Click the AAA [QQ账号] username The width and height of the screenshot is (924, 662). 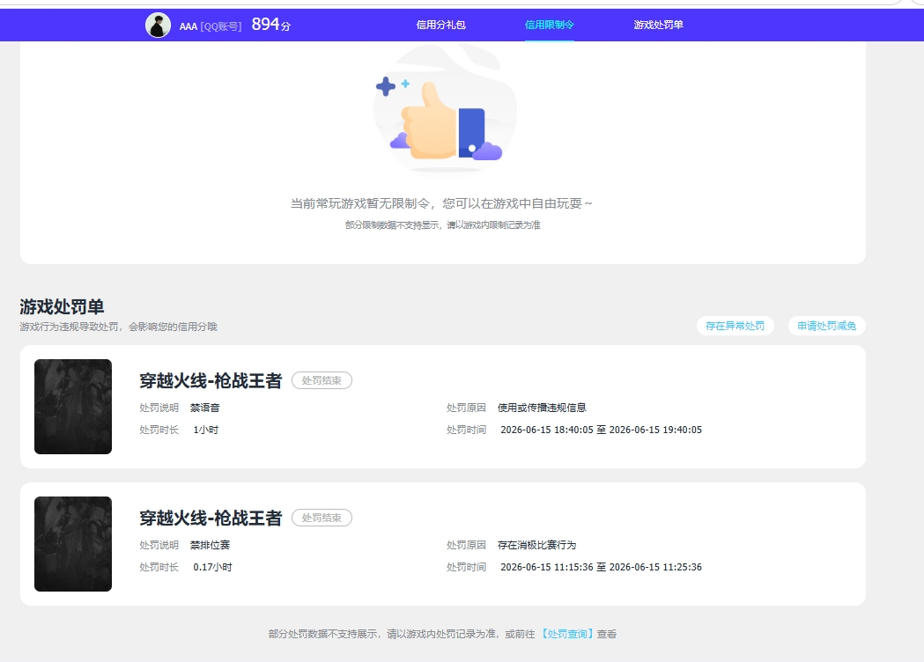pyautogui.click(x=211, y=26)
